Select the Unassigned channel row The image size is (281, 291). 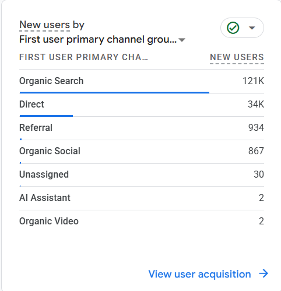(x=142, y=175)
